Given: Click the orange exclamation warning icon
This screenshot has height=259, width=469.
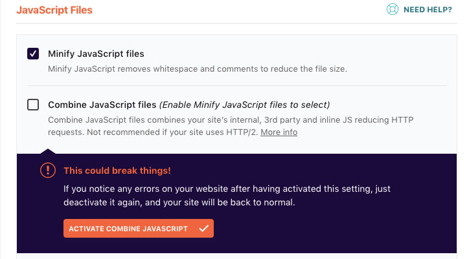Looking at the screenshot, I should pyautogui.click(x=48, y=171).
